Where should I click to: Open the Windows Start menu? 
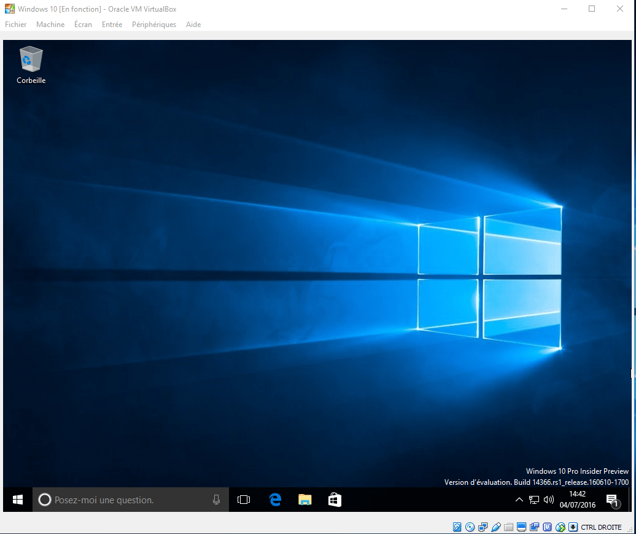coord(18,500)
